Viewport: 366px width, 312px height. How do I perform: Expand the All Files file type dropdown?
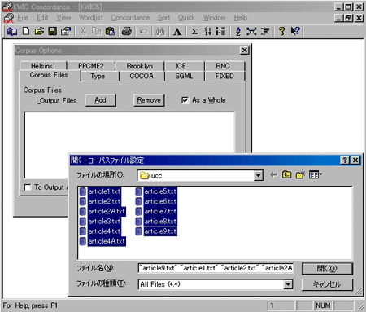(x=288, y=284)
